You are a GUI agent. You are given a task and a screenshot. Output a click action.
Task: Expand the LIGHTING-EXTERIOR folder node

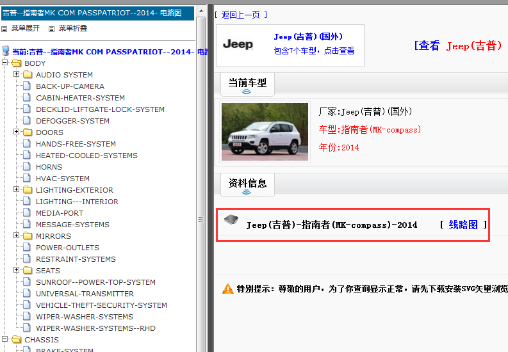(x=16, y=189)
